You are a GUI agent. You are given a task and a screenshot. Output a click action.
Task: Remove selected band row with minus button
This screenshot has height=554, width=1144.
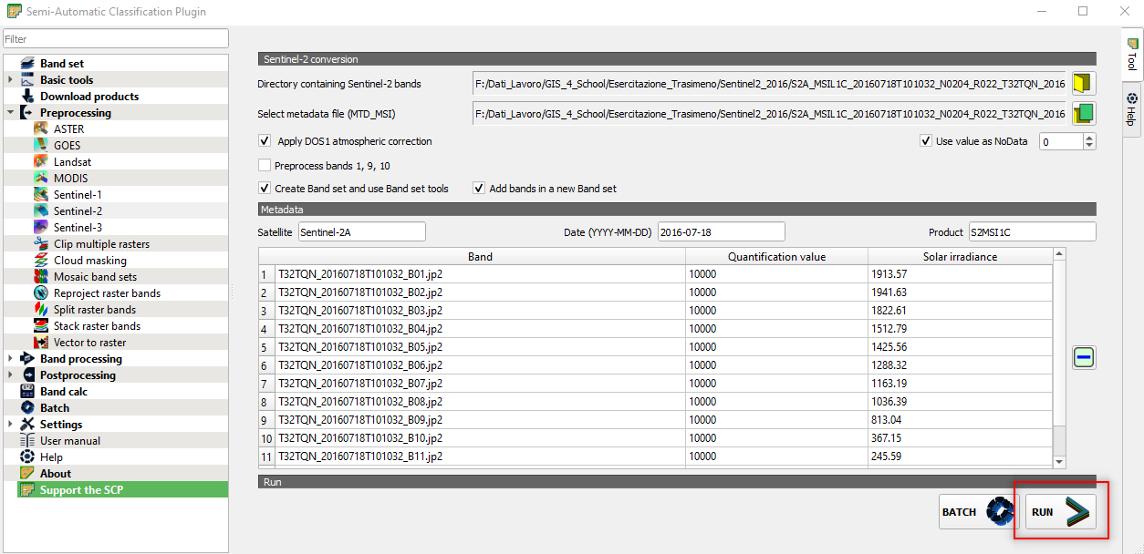[1084, 358]
